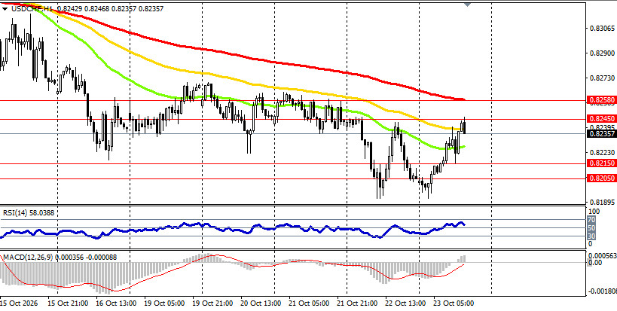The image size is (617, 311).
Task: Click the latest rightmost price candle
Action: pos(465,127)
